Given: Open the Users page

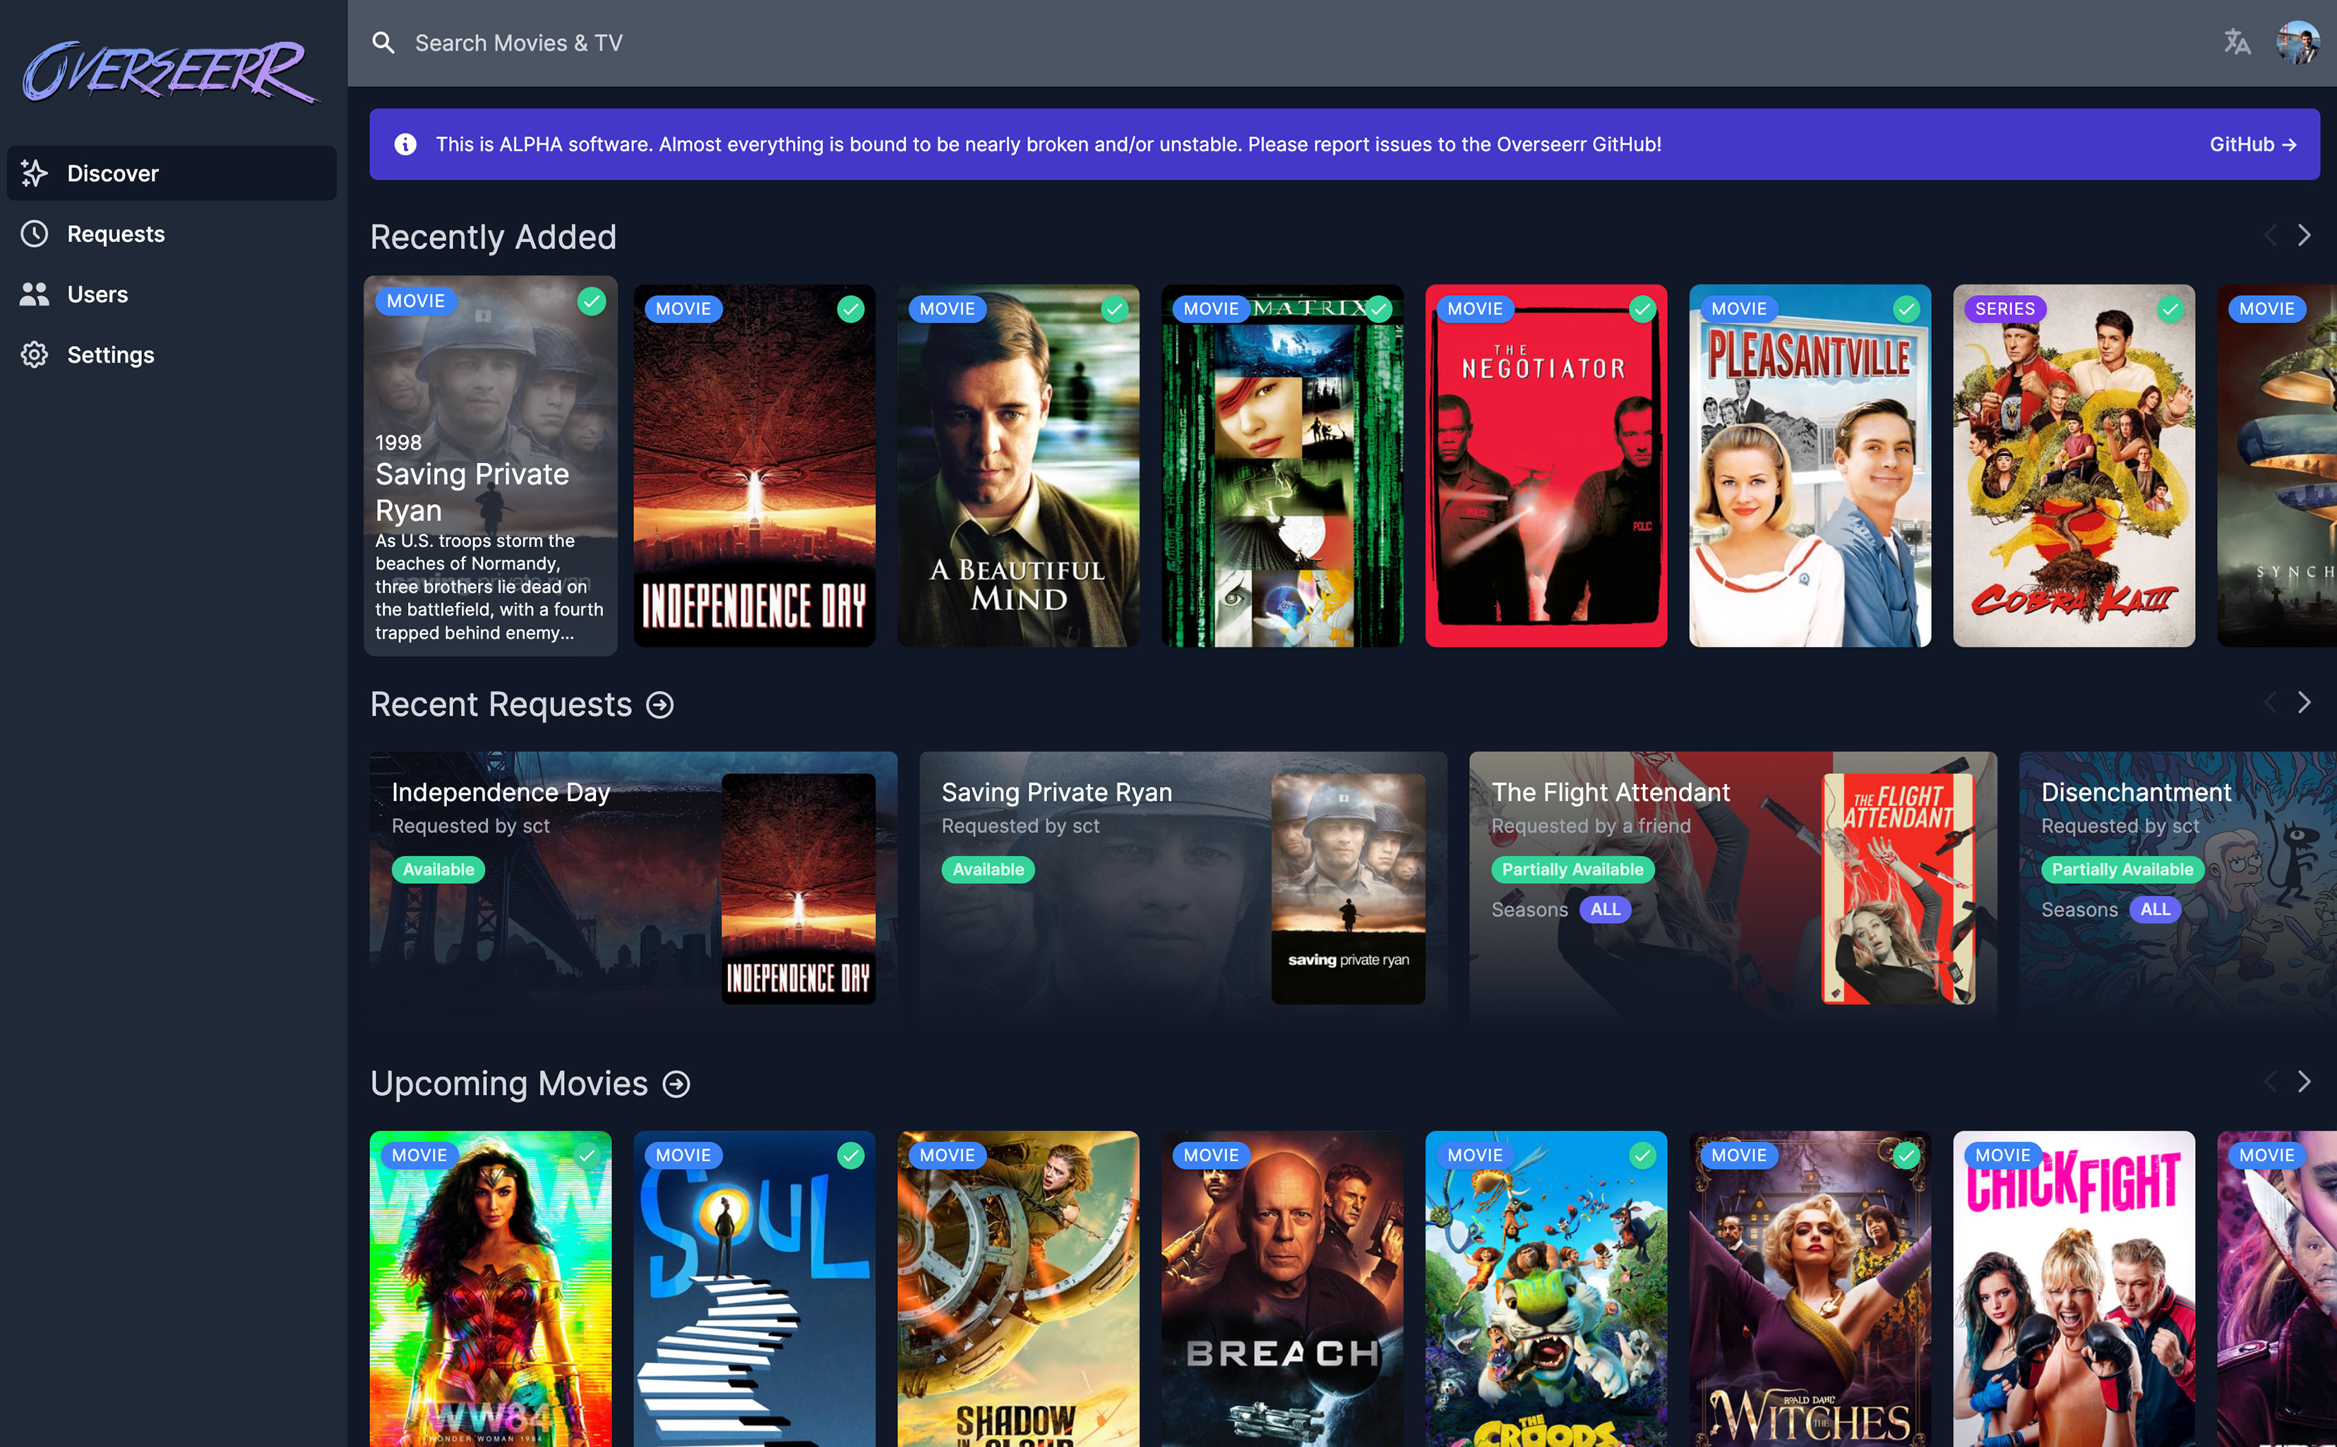Looking at the screenshot, I should (x=97, y=294).
